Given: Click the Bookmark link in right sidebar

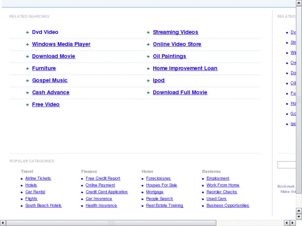Looking at the screenshot, I should point(286,186).
